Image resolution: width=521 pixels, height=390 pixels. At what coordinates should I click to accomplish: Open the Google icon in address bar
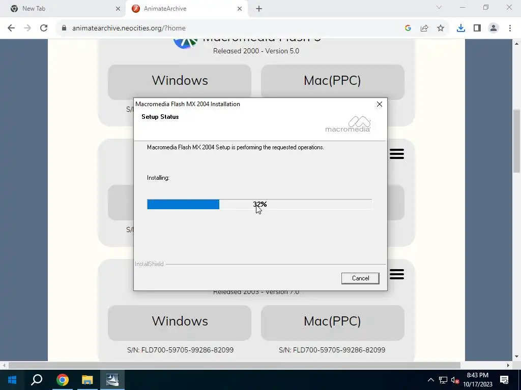(408, 28)
